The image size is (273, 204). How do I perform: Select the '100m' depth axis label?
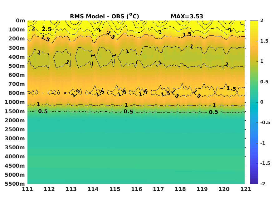point(17,30)
